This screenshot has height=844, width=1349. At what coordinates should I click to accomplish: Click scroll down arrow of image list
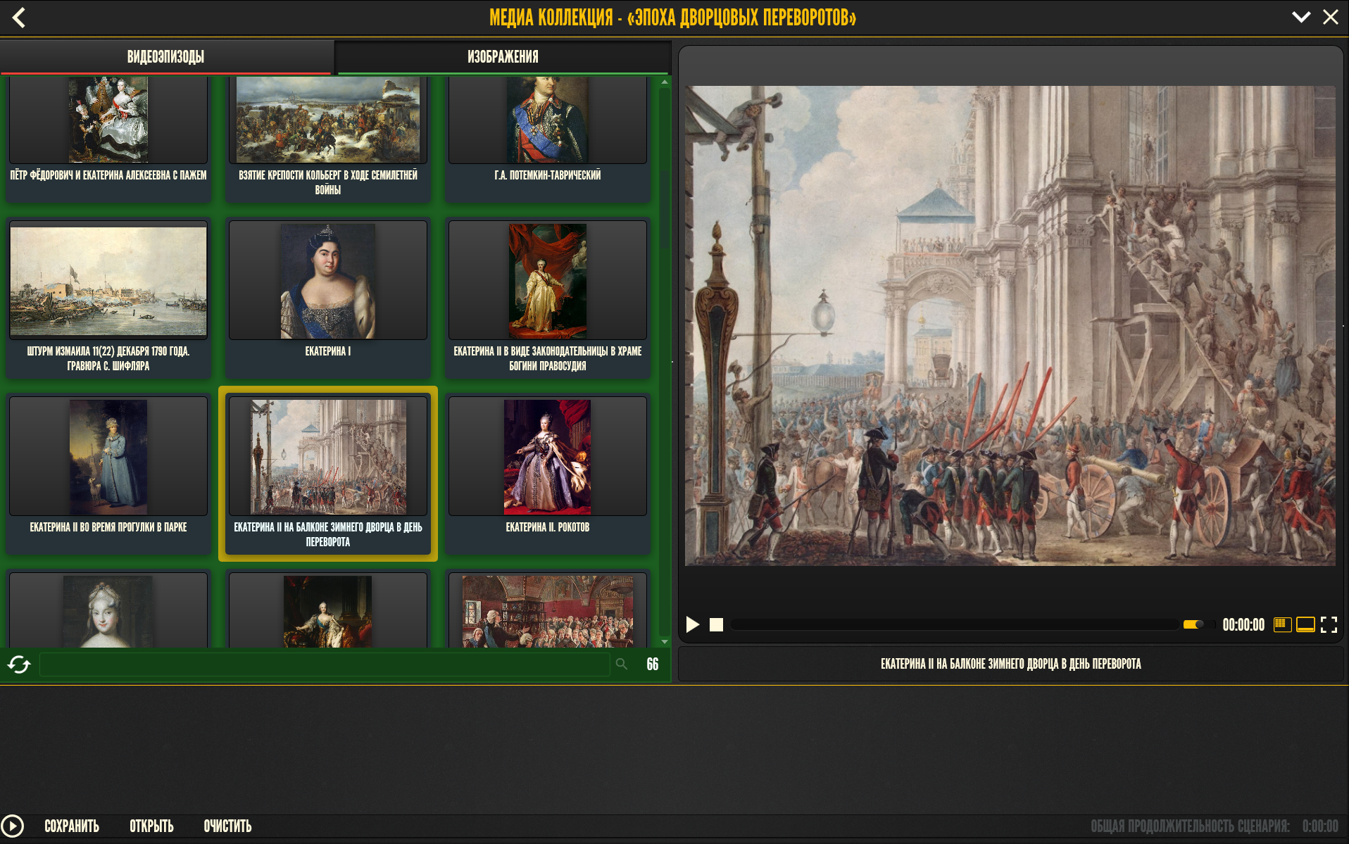(x=665, y=641)
